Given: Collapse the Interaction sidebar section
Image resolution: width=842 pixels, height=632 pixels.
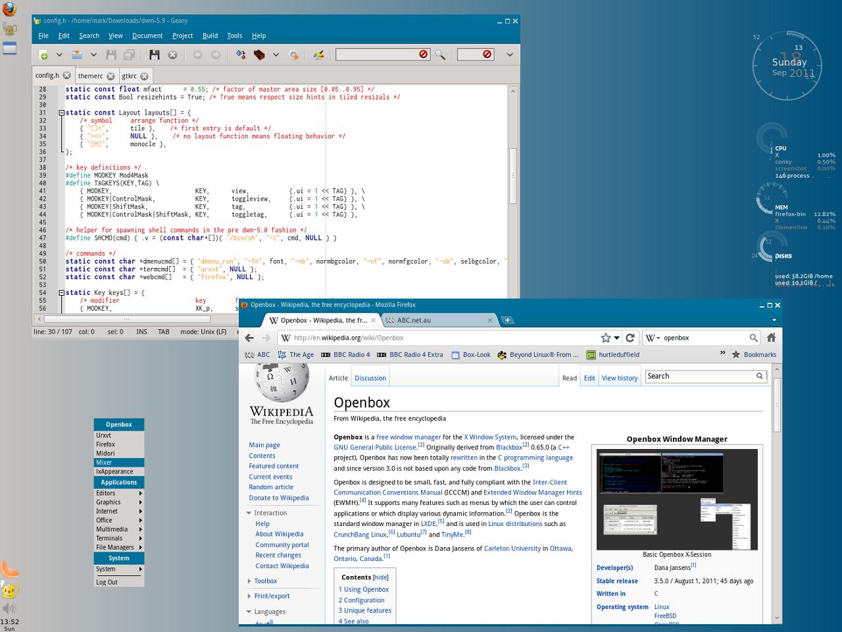Looking at the screenshot, I should 249,513.
